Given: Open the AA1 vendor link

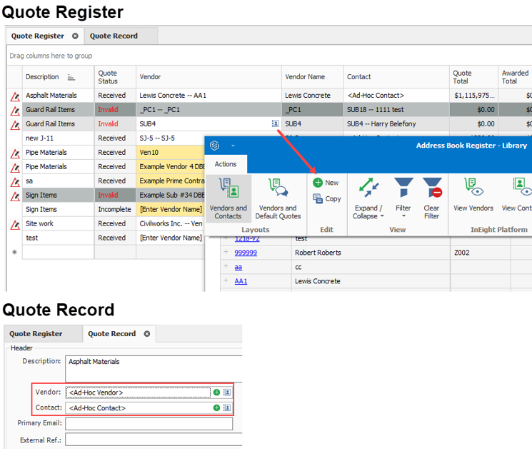Looking at the screenshot, I should (x=241, y=281).
